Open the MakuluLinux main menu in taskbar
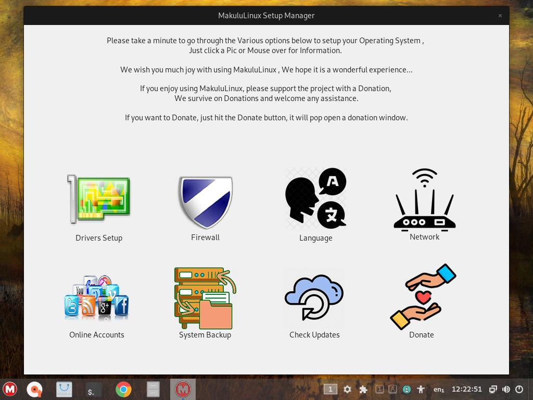The image size is (533, 400). point(10,389)
